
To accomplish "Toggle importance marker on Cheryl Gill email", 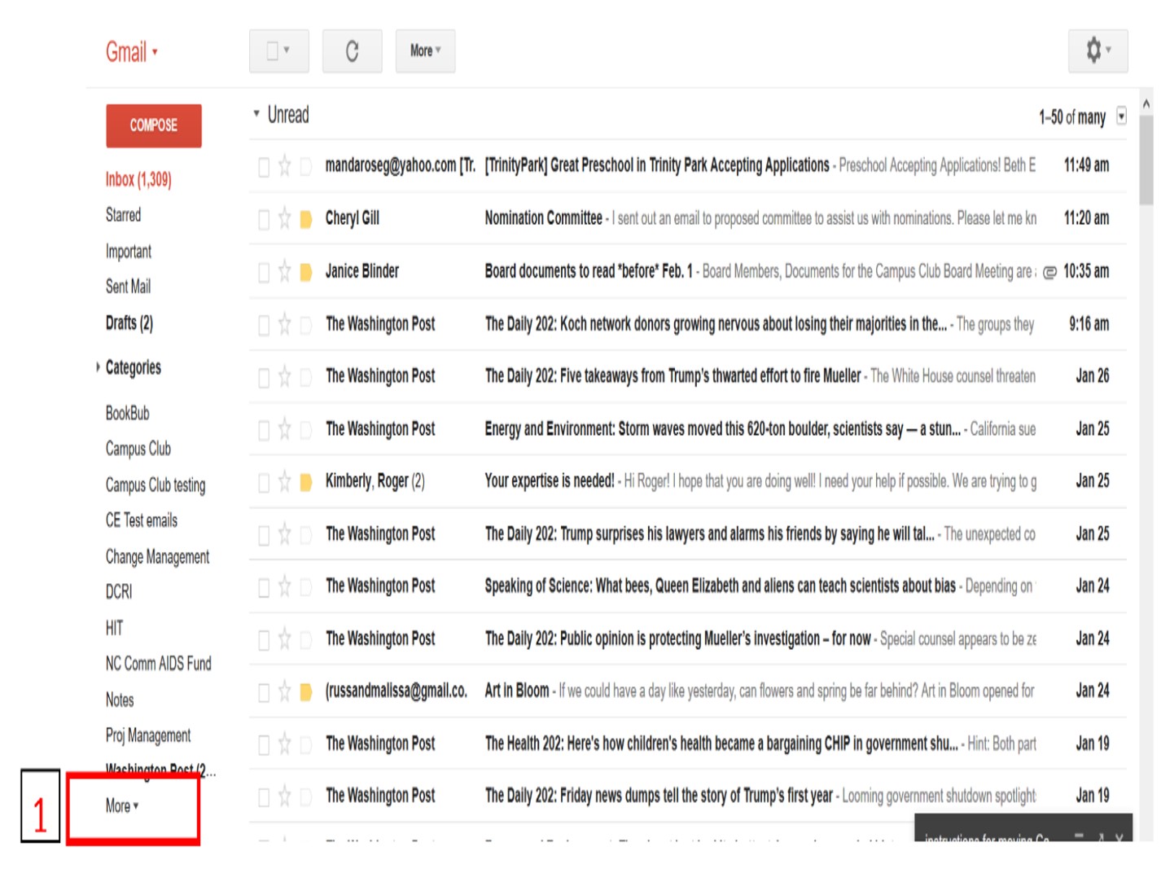I will pyautogui.click(x=306, y=219).
